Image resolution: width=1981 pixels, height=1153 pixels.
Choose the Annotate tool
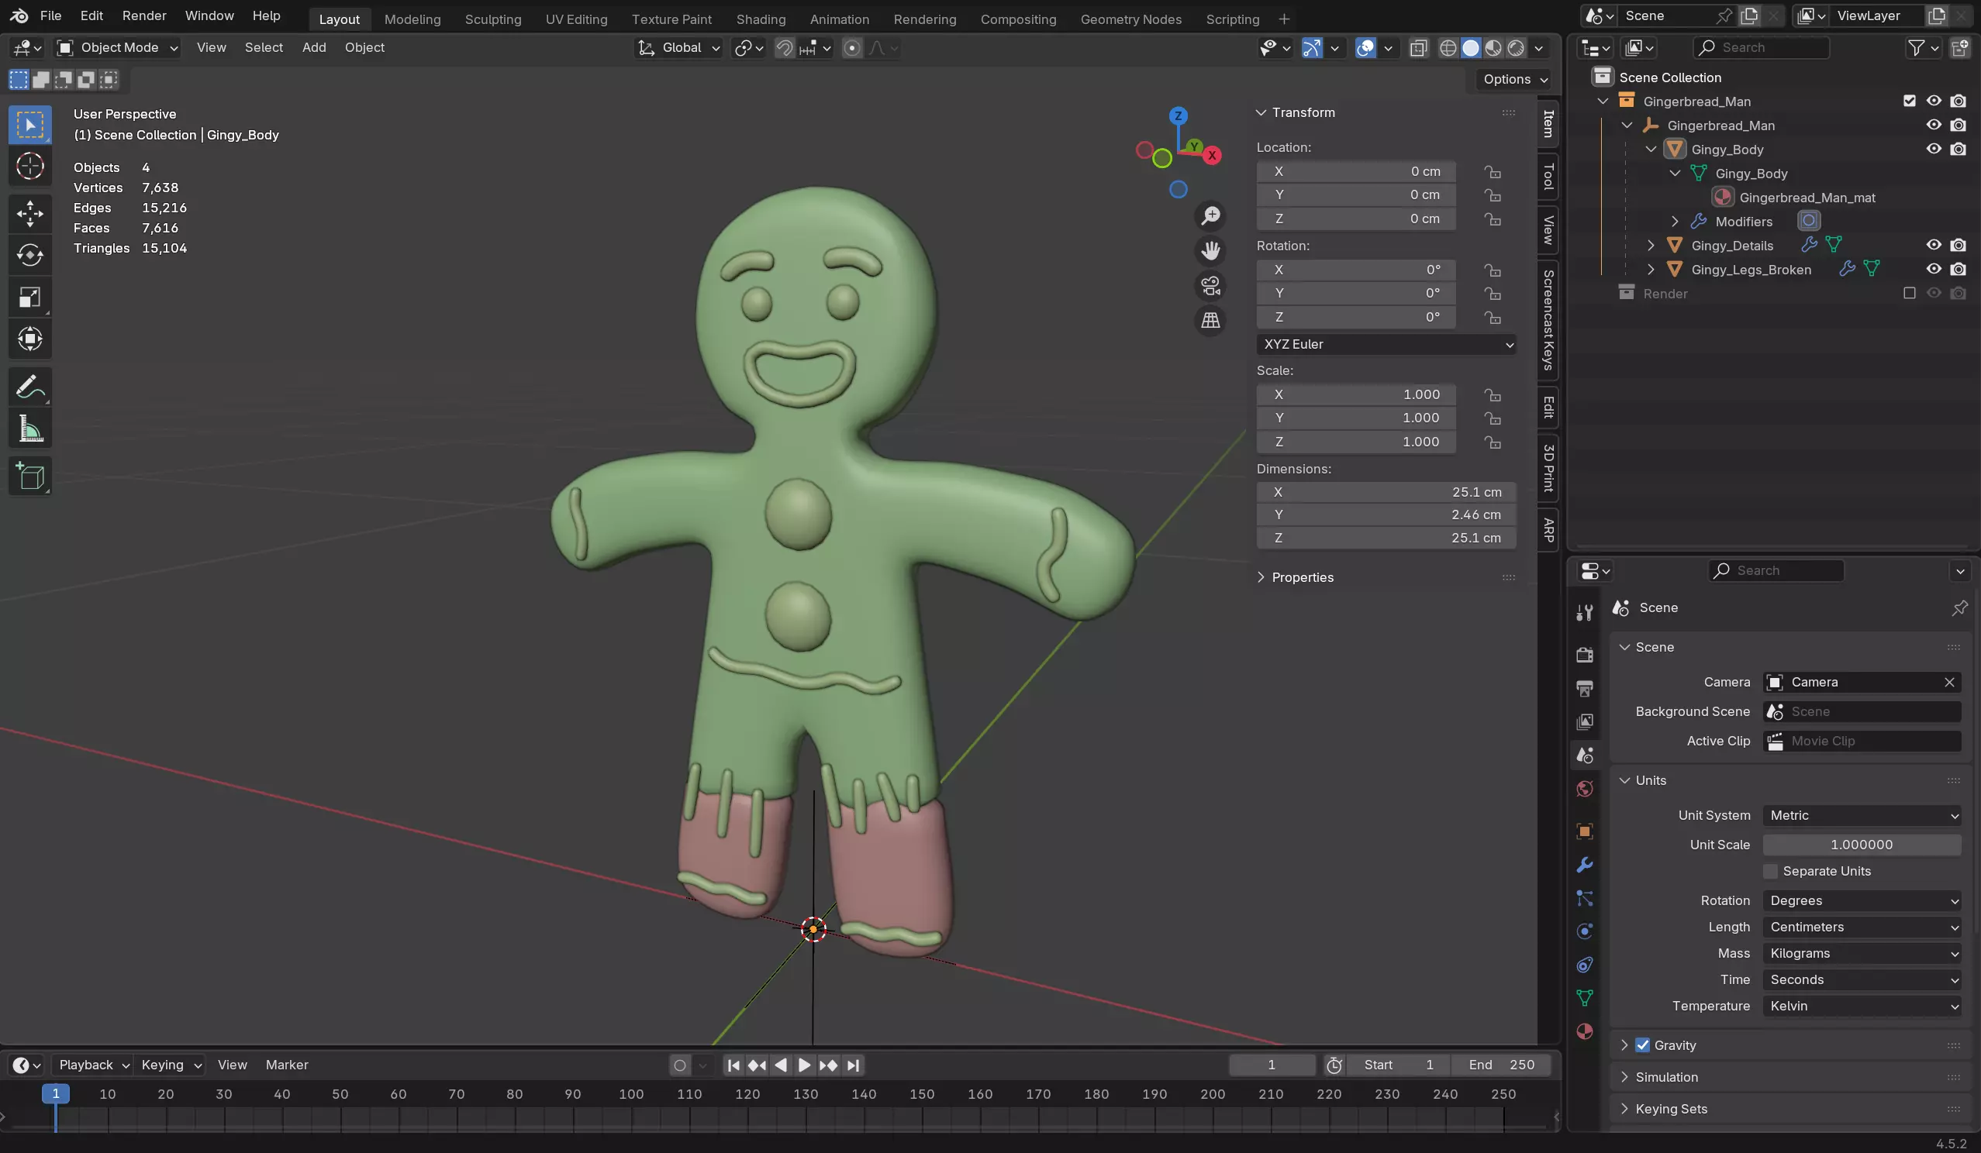[x=30, y=387]
